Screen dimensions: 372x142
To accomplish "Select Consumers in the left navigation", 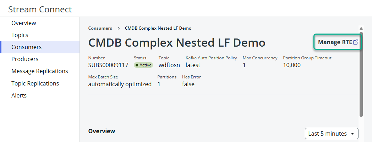I will point(26,47).
